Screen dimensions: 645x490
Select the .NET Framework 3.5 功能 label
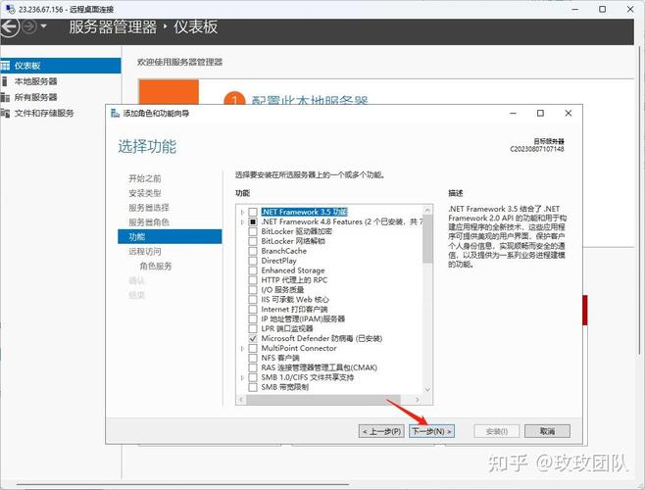[305, 213]
